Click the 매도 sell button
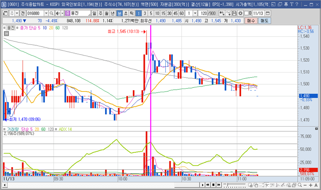Image resolution: width=321 pixels, height=190 pixels. tap(264, 20)
